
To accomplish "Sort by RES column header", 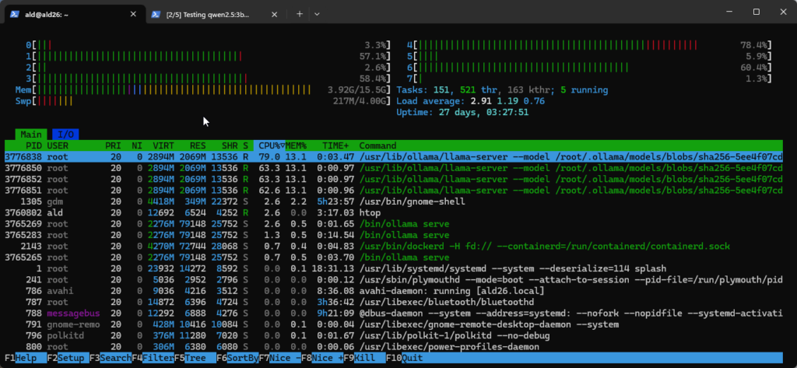I will click(198, 145).
